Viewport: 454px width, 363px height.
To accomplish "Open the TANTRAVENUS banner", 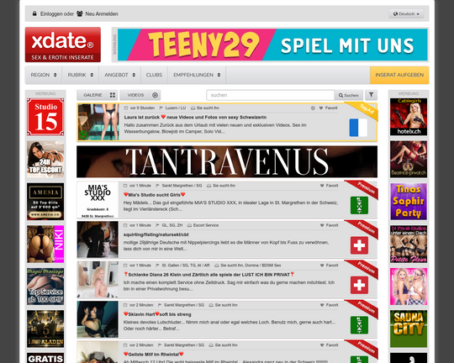I will [x=227, y=161].
